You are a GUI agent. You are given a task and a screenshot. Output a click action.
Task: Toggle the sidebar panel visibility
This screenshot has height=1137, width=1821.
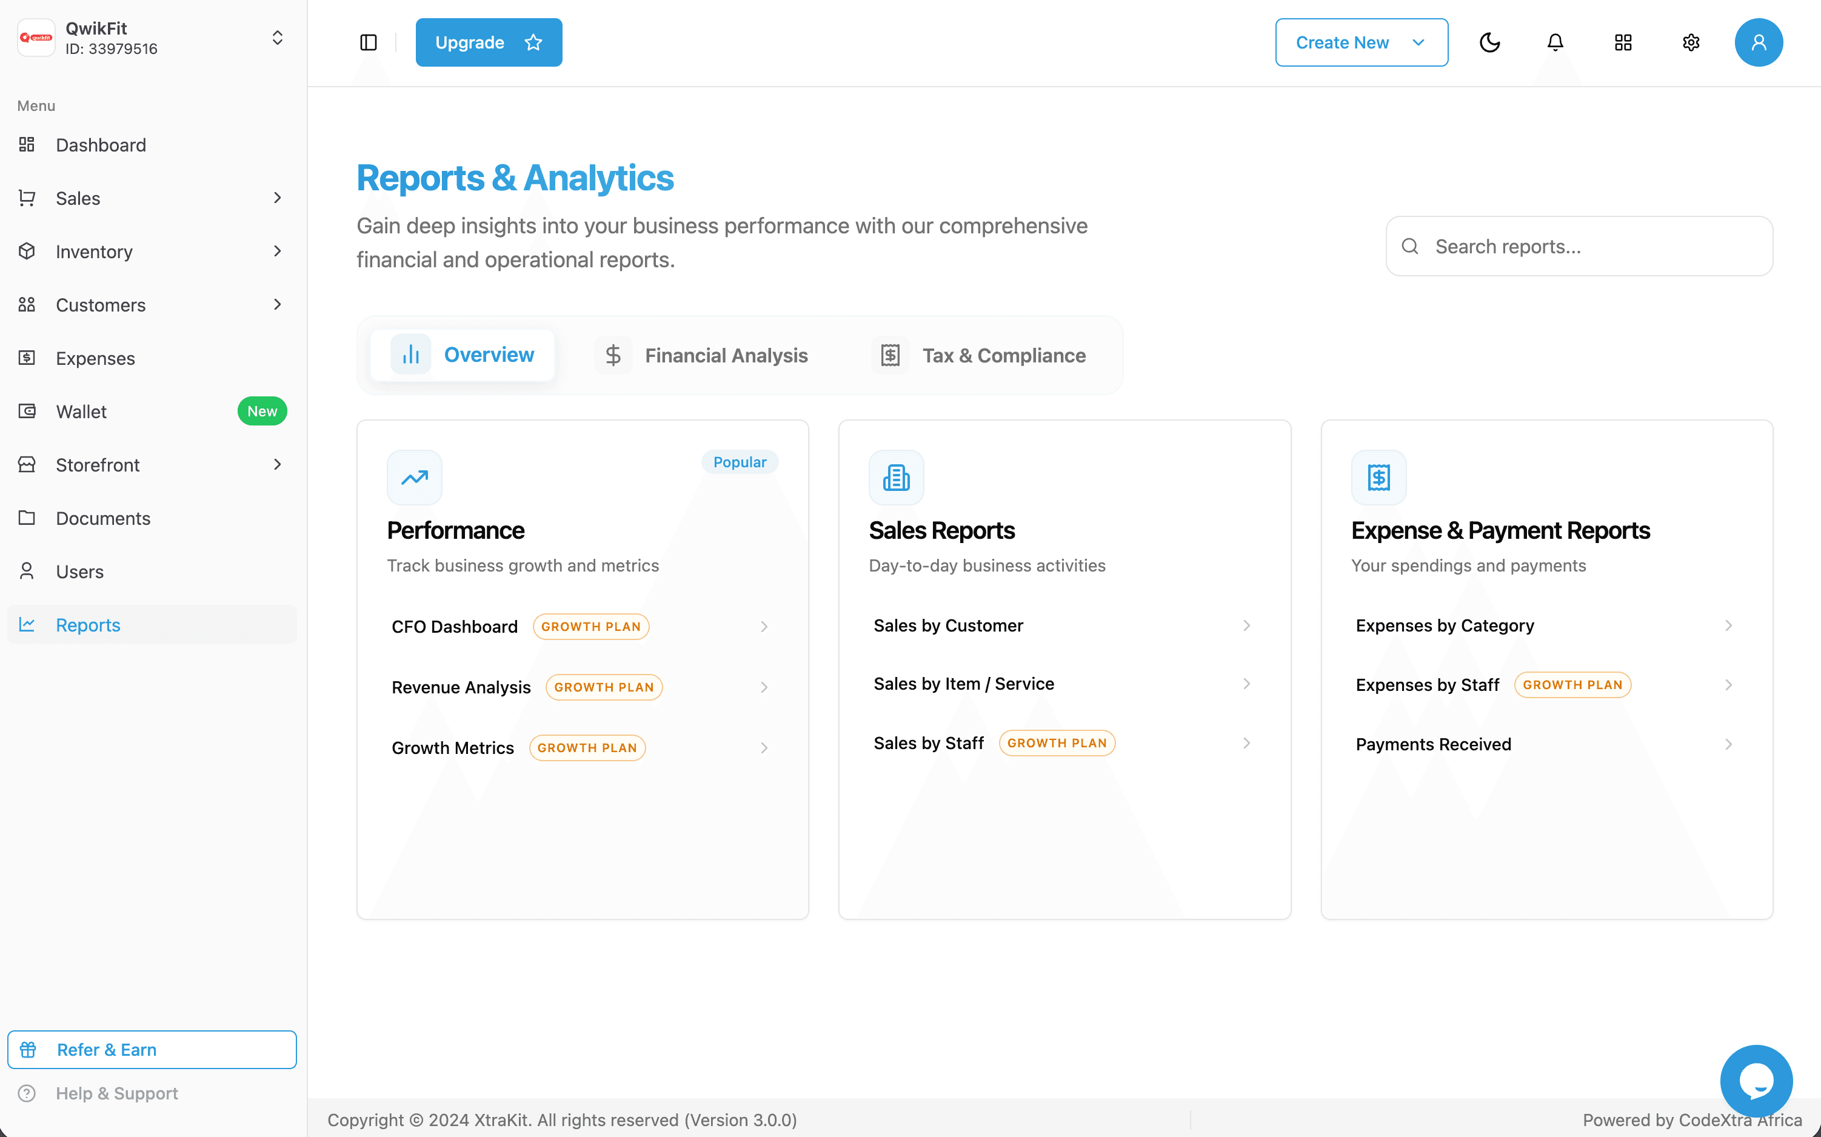click(x=369, y=42)
